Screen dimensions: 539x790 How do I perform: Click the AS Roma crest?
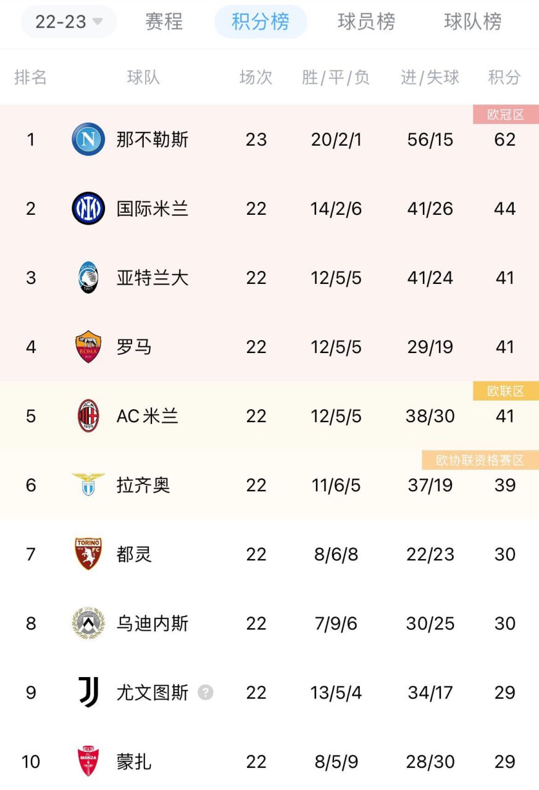88,347
